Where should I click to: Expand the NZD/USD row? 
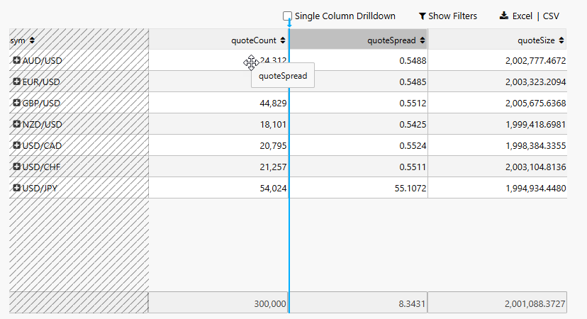coord(16,124)
